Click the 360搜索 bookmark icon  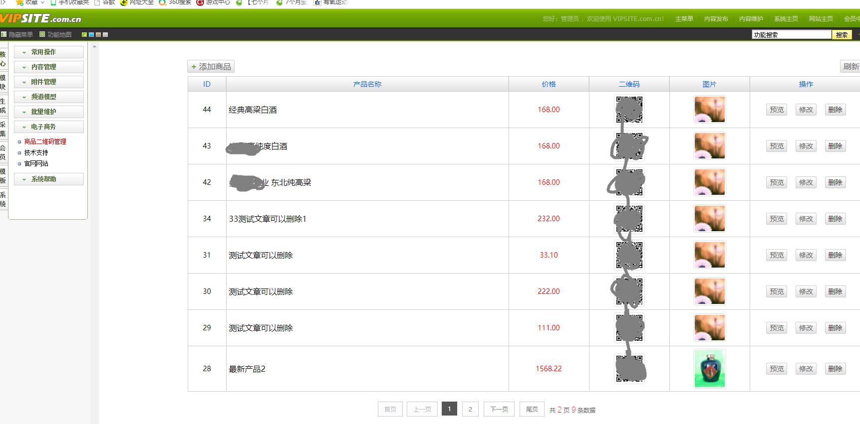click(x=162, y=2)
